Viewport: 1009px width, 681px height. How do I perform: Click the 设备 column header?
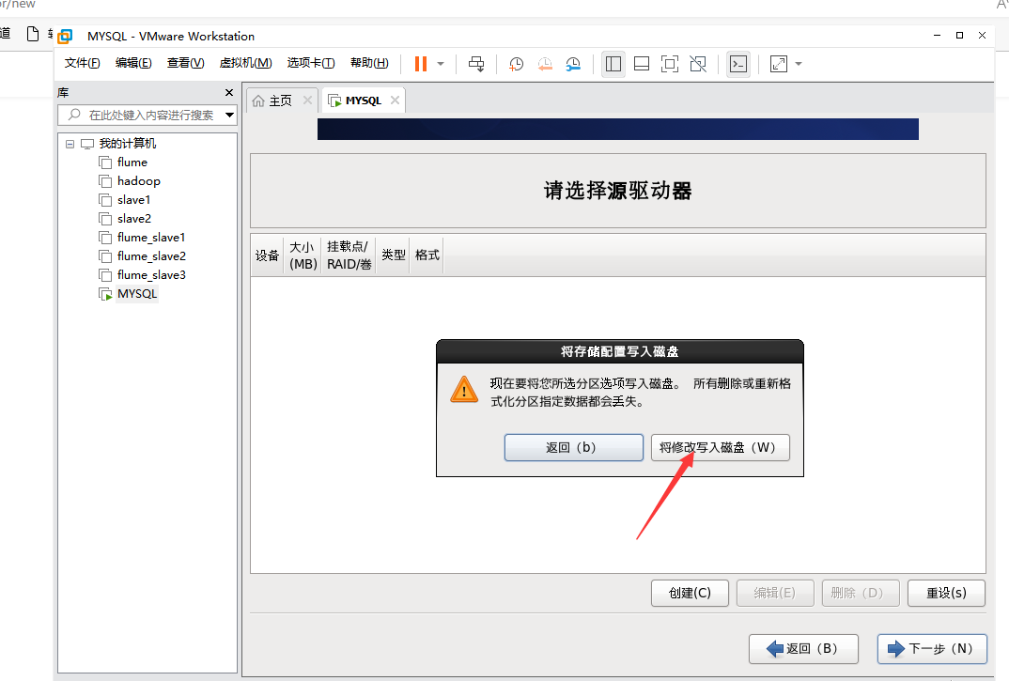tap(267, 255)
